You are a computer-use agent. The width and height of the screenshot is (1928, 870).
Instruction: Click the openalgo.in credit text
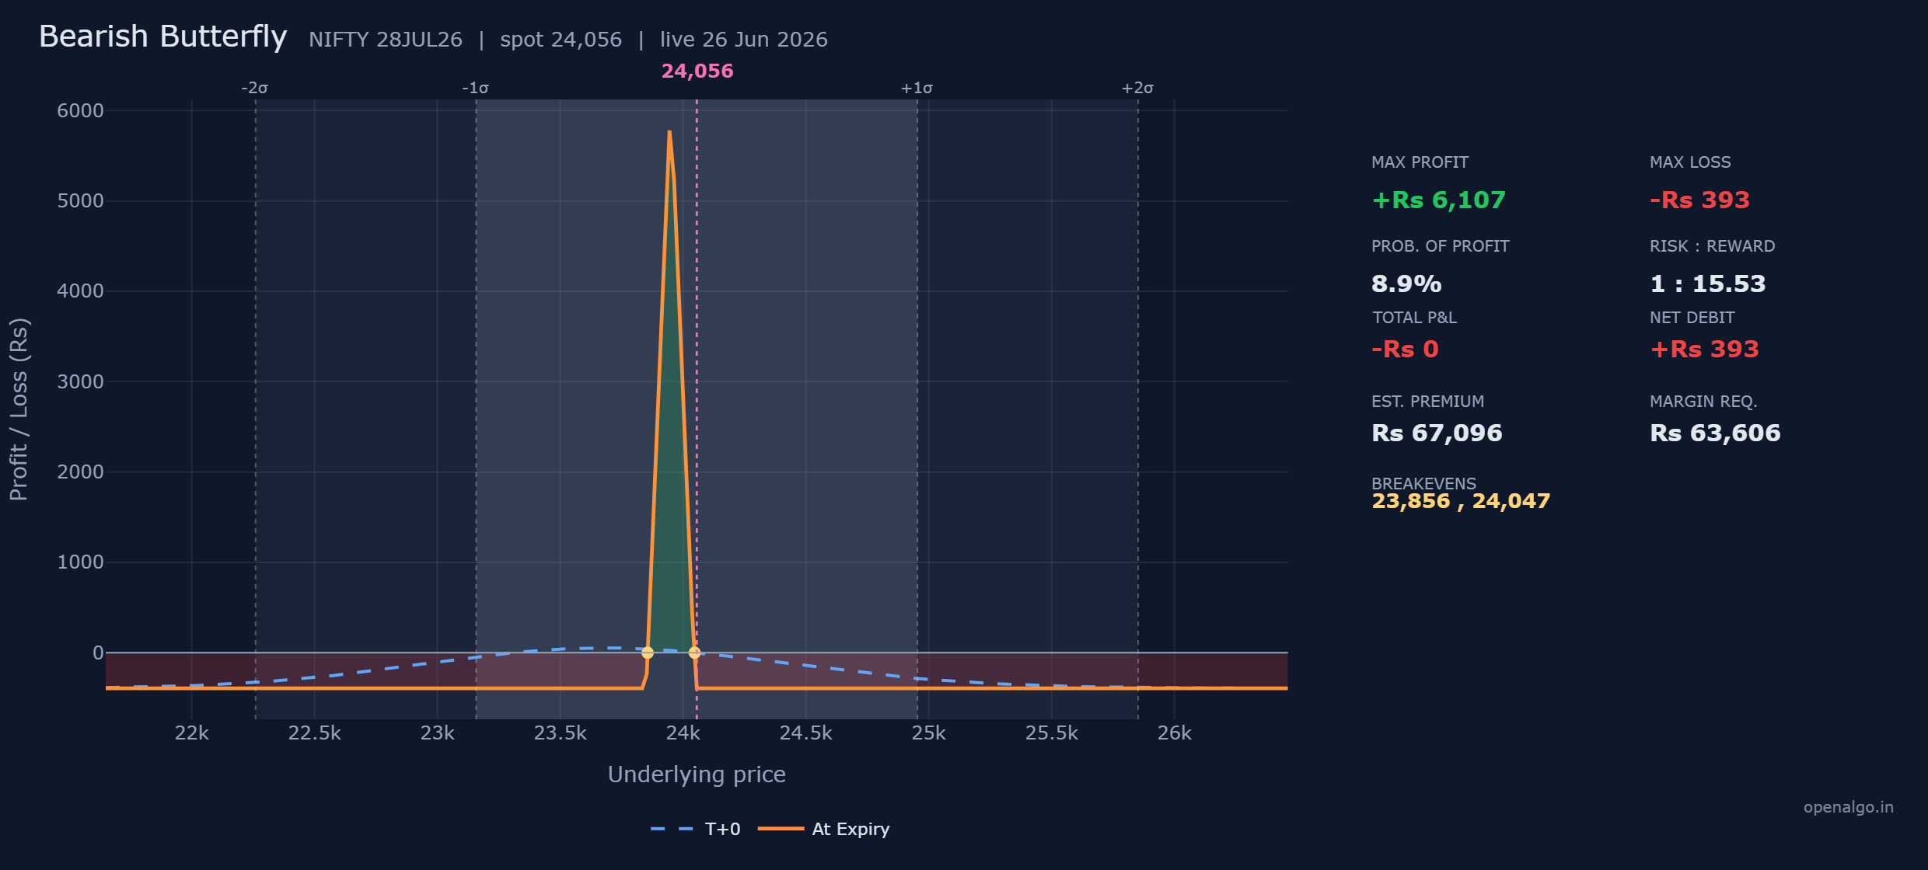point(1849,807)
